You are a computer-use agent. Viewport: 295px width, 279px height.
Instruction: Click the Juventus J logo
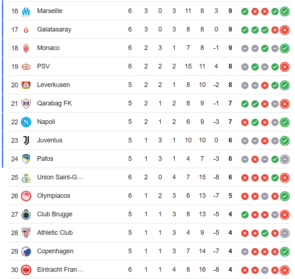click(x=26, y=141)
